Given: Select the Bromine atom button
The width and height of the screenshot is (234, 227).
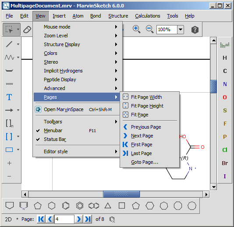Looking at the screenshot, I should [225, 163].
